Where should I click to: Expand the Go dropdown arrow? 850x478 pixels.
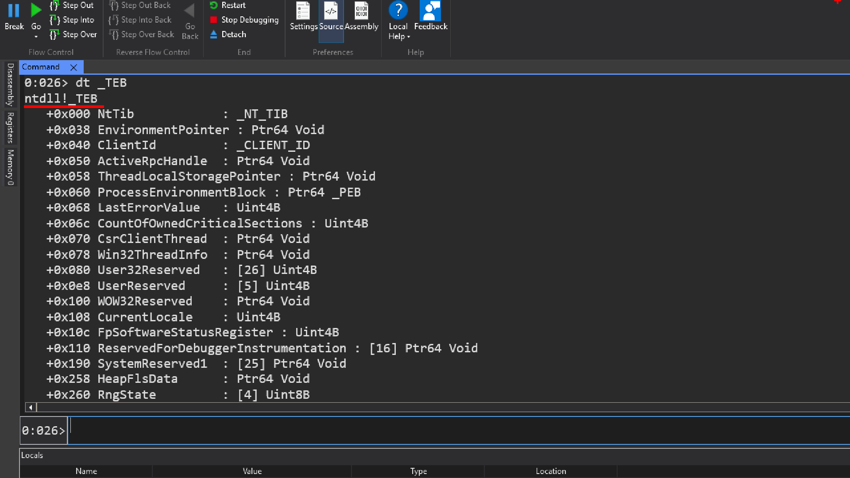pyautogui.click(x=36, y=37)
